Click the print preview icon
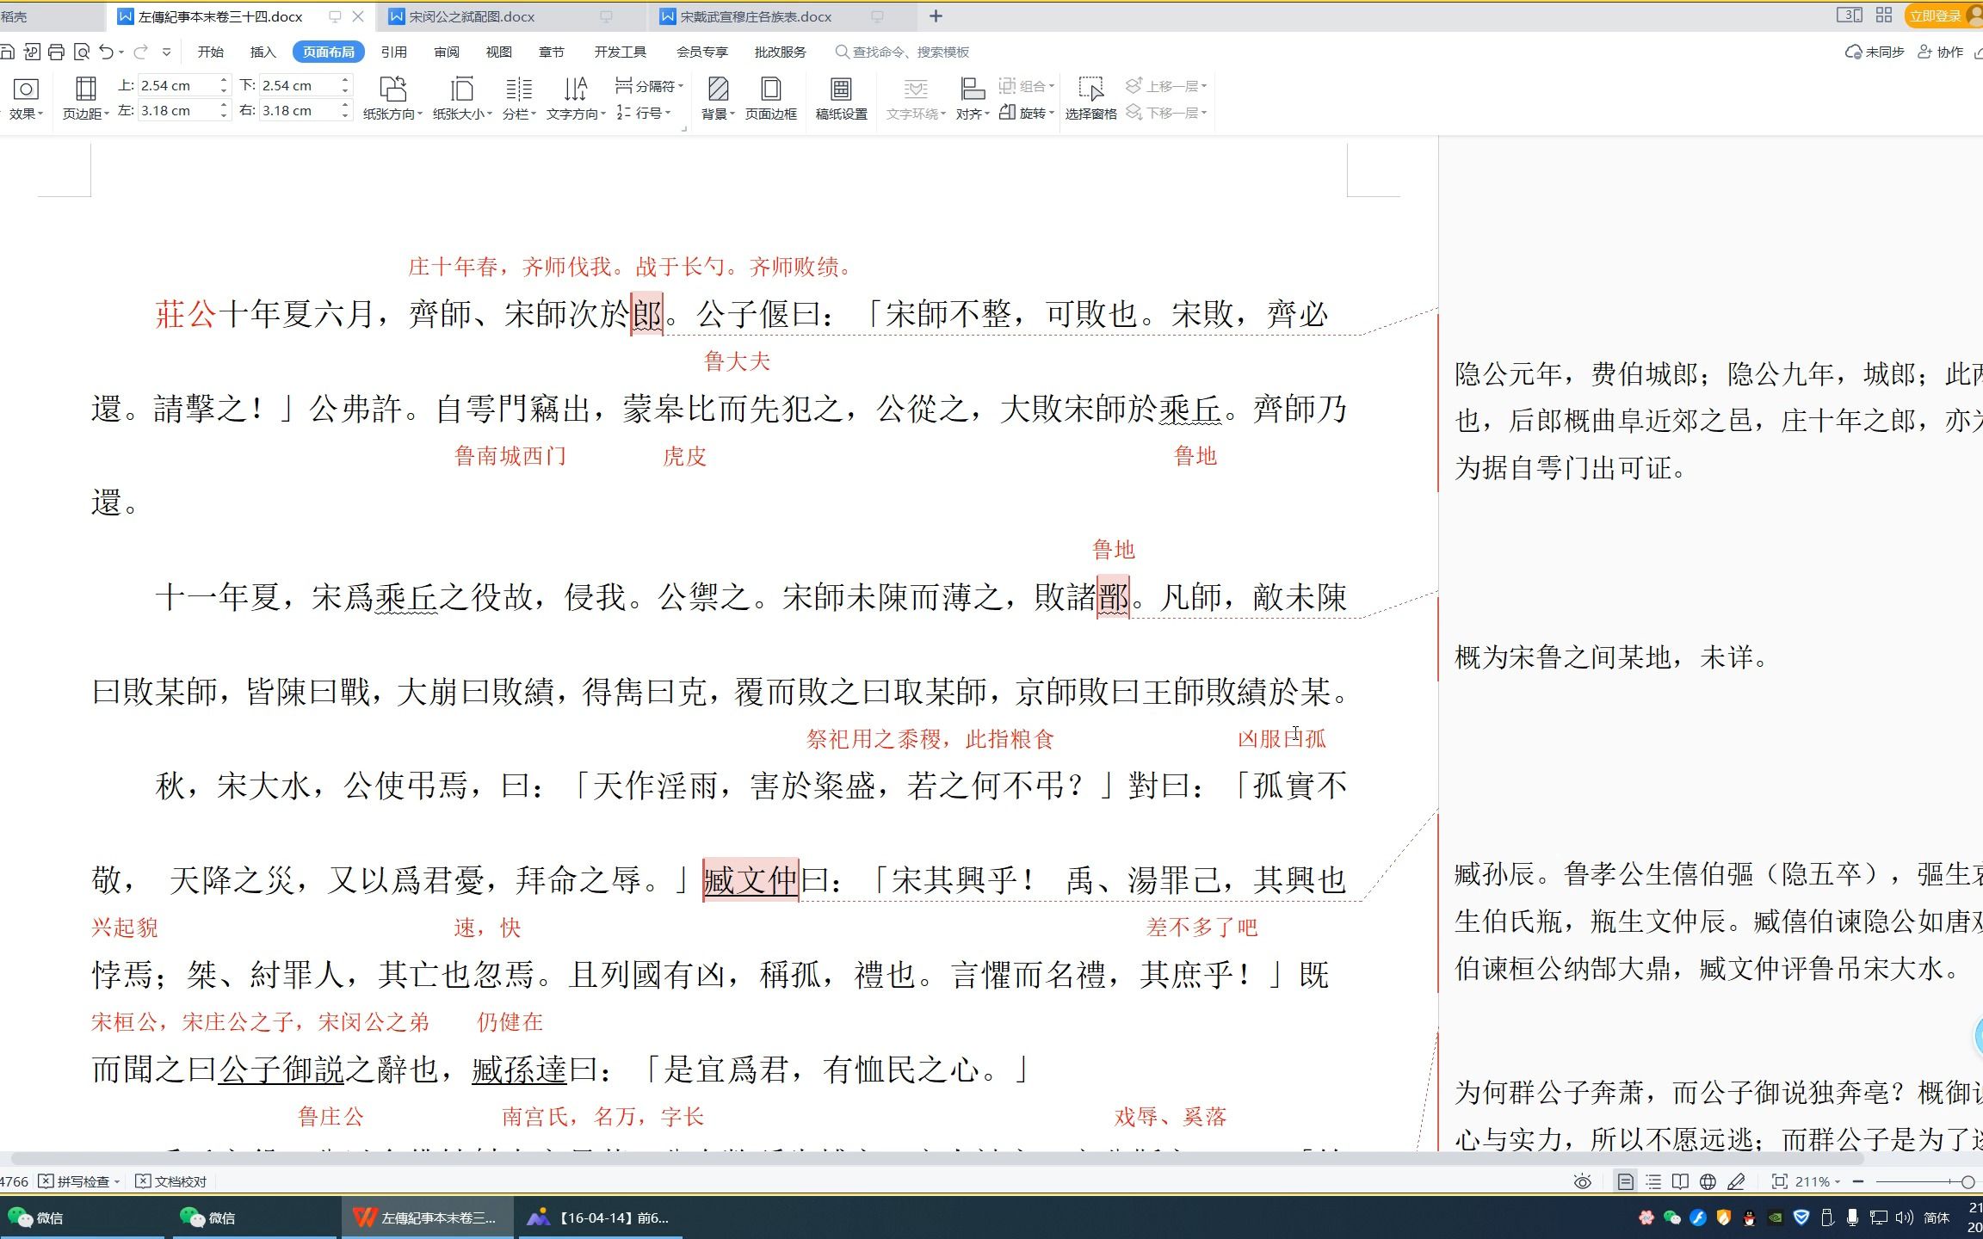 [82, 52]
